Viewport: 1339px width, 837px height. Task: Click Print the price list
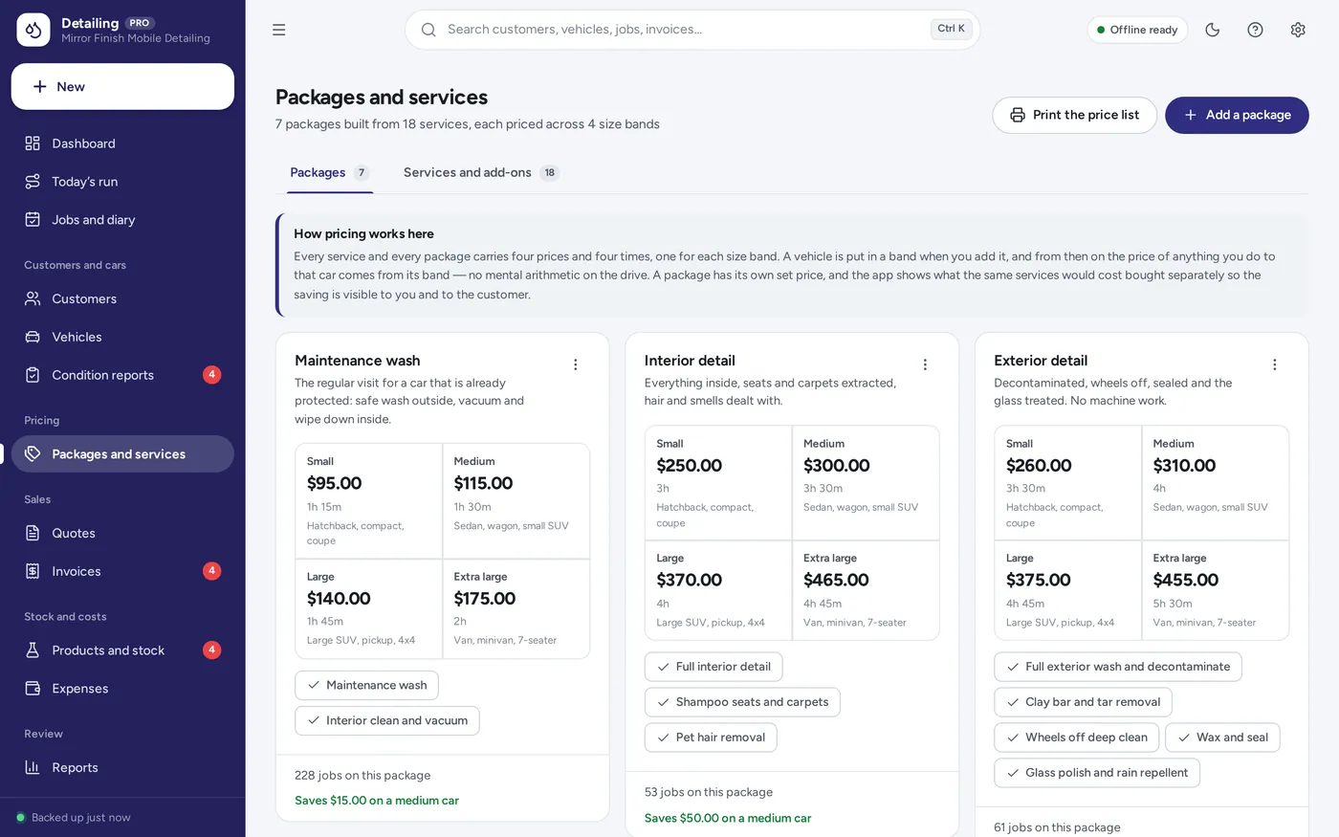coord(1075,115)
